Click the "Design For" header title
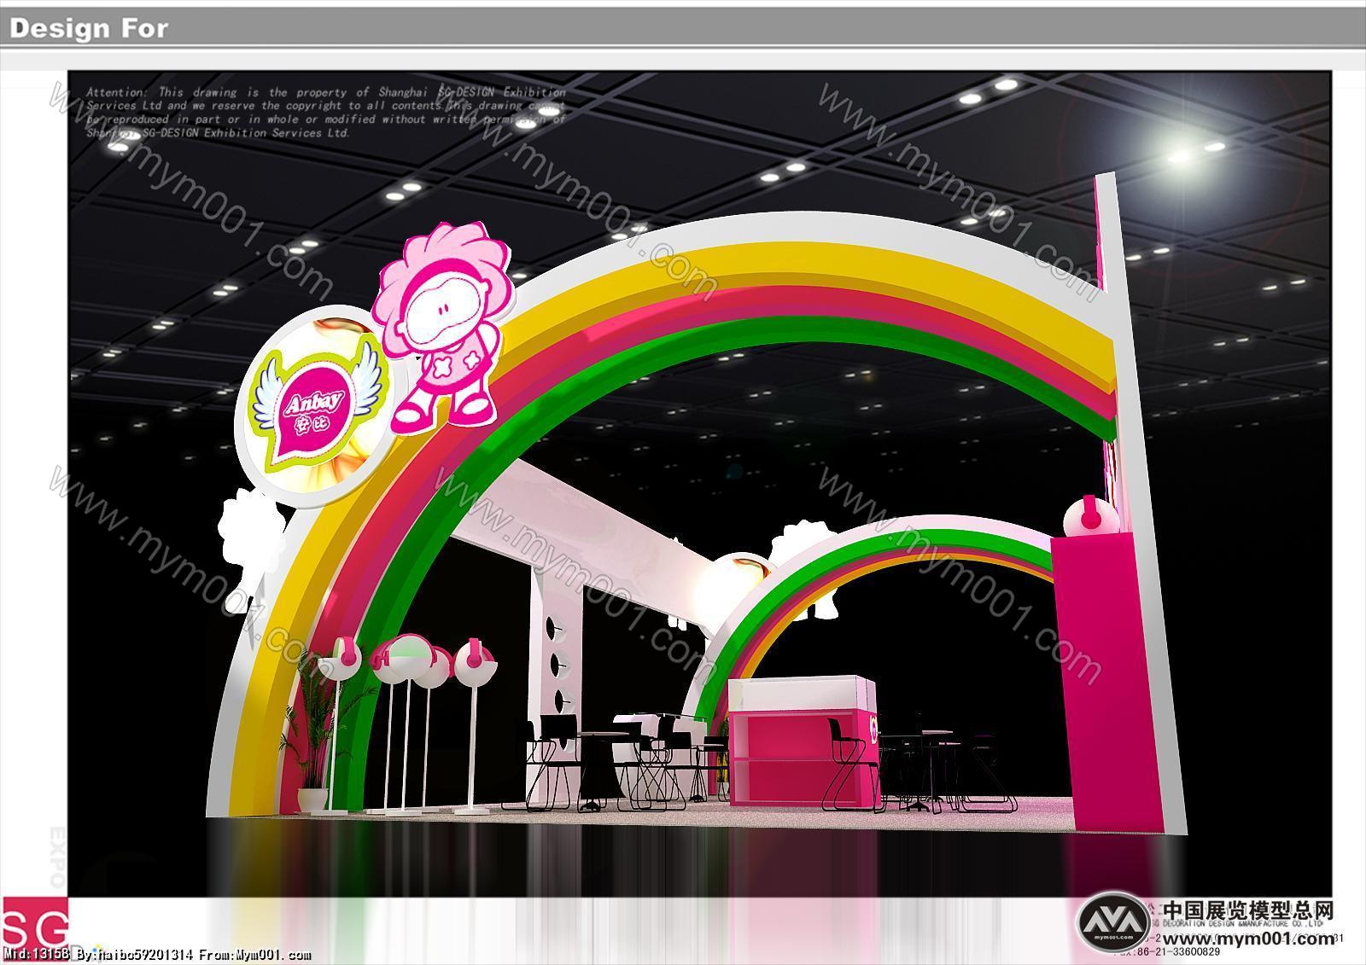The height and width of the screenshot is (965, 1366). [89, 28]
